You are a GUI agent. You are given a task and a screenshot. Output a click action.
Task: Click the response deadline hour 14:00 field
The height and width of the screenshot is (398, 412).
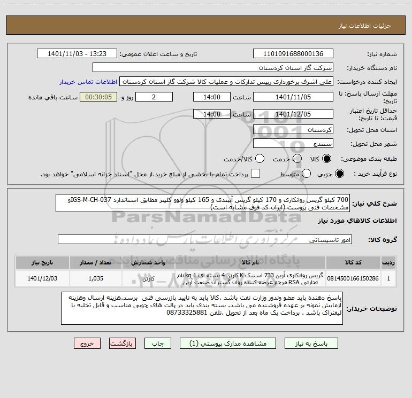click(212, 97)
